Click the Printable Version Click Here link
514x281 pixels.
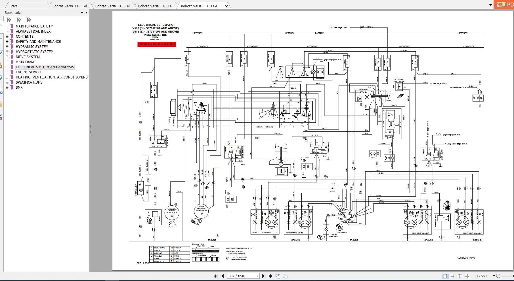[x=156, y=44]
